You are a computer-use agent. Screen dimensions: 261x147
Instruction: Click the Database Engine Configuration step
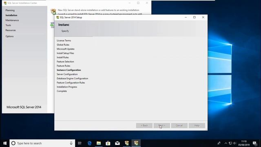(x=73, y=78)
